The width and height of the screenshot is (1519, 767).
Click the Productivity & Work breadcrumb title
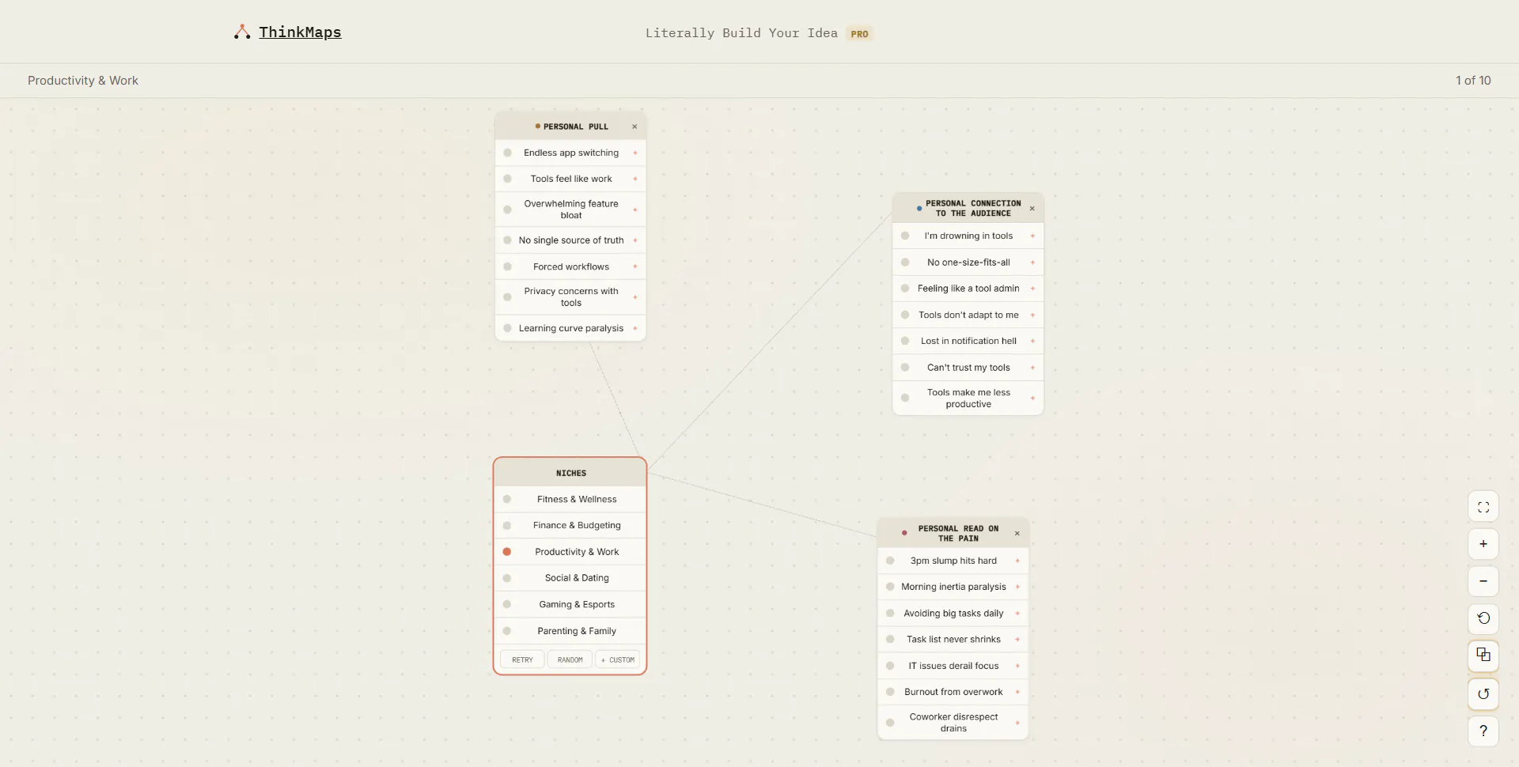(83, 81)
